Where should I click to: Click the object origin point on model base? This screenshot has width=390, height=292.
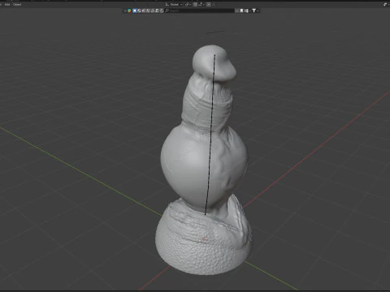[204, 238]
